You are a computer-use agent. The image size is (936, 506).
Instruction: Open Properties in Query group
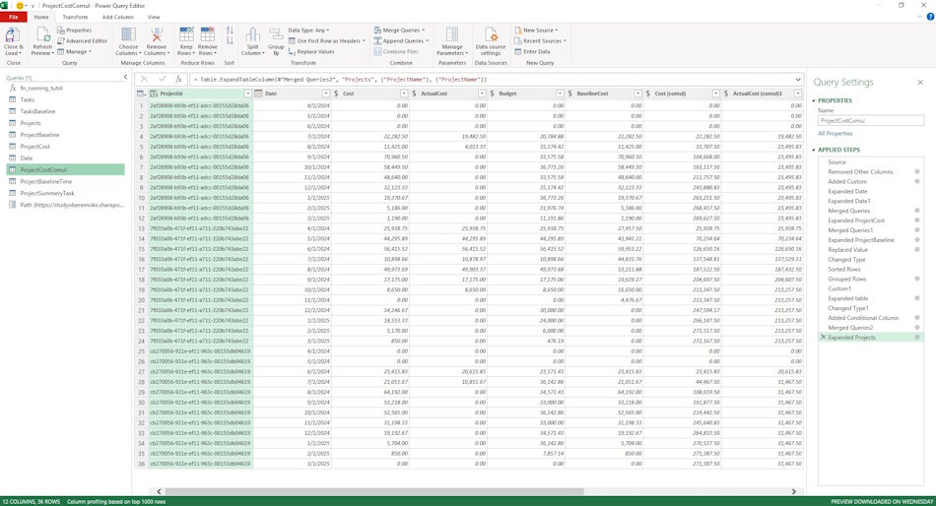pyautogui.click(x=75, y=31)
